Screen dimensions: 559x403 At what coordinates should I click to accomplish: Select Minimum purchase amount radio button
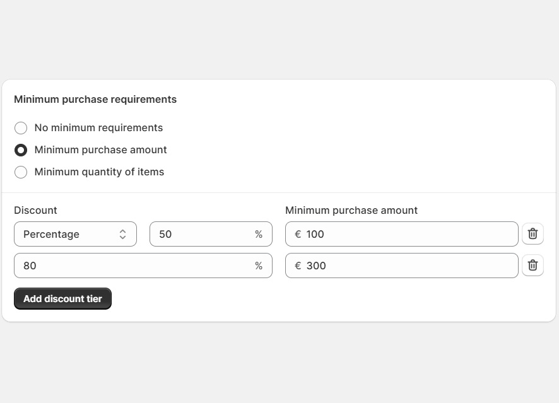pyautogui.click(x=21, y=150)
